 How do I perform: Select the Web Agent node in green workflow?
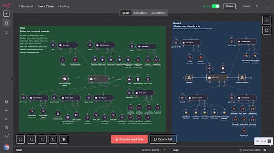point(68,45)
